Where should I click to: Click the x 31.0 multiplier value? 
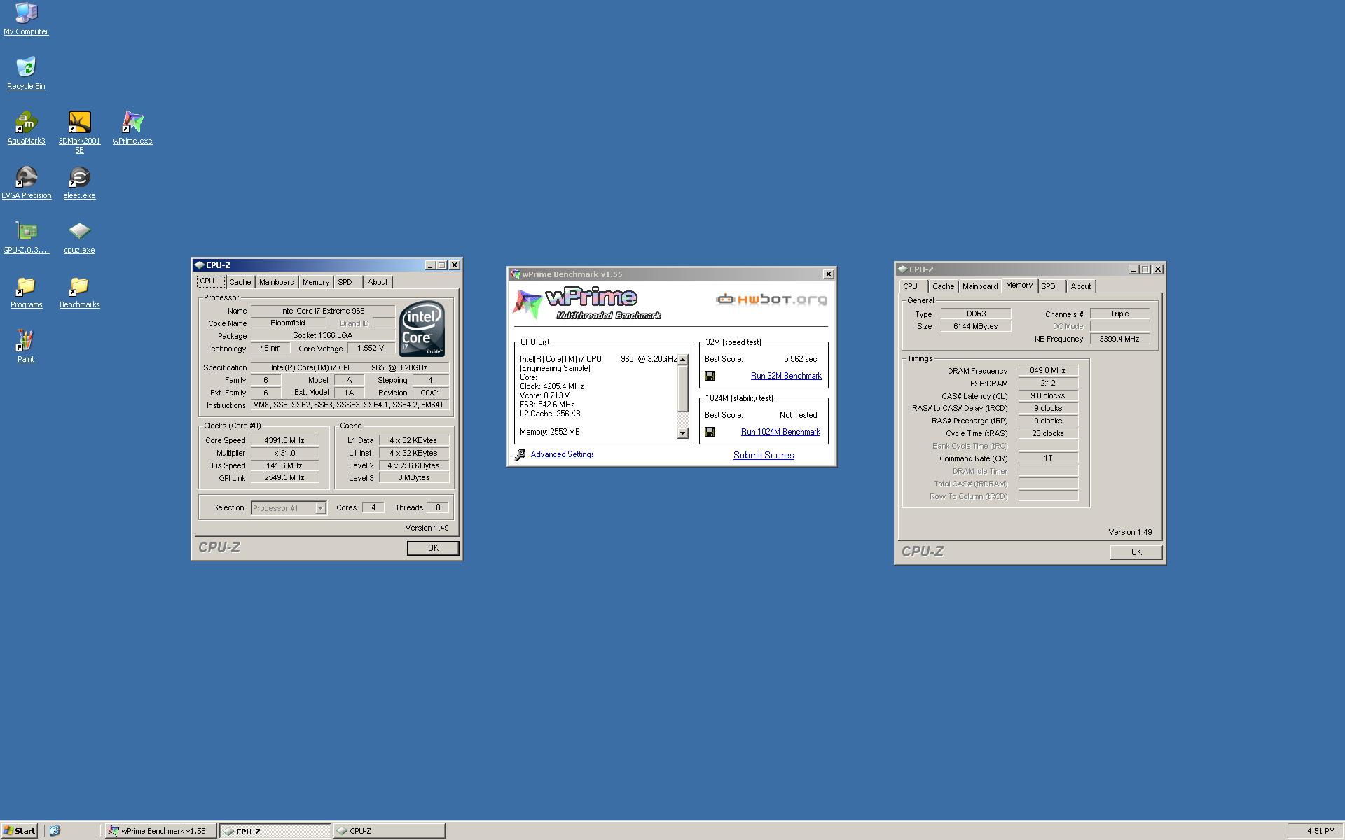pyautogui.click(x=284, y=453)
